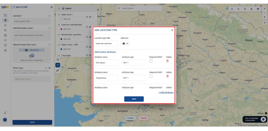The height and width of the screenshot is (131, 268).
Task: Delete the Temperature attribute
Action: [167, 76]
